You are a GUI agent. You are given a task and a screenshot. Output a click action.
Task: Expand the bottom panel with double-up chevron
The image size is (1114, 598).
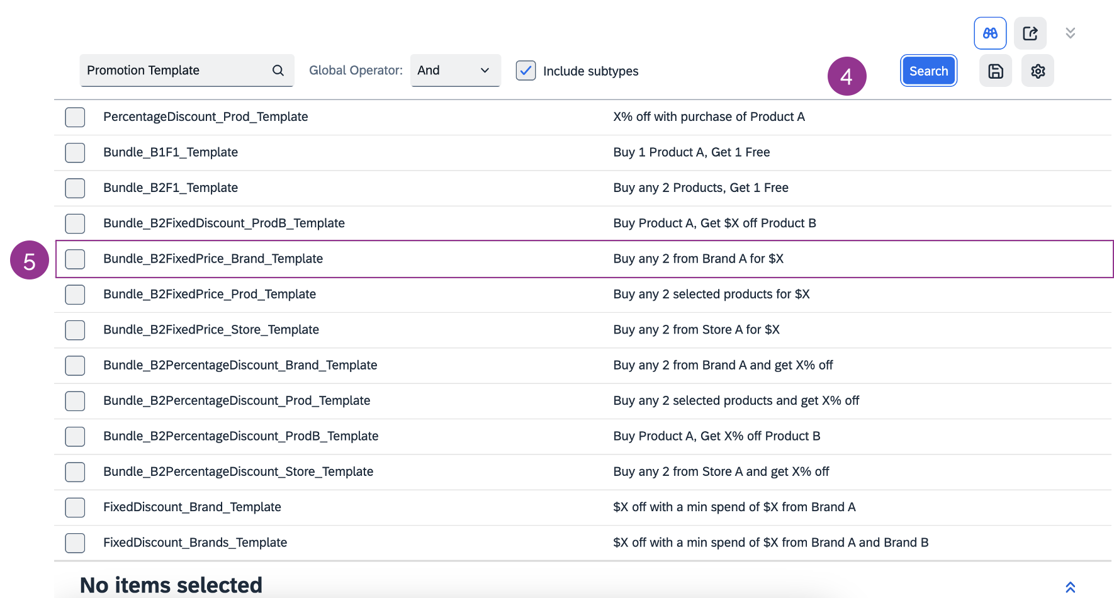click(x=1070, y=587)
